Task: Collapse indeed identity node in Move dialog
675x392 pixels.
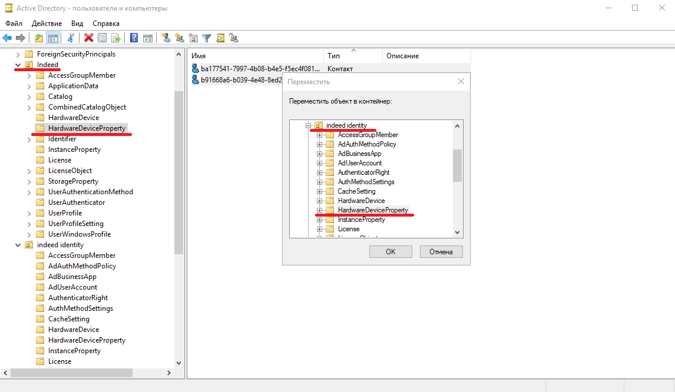Action: 308,125
